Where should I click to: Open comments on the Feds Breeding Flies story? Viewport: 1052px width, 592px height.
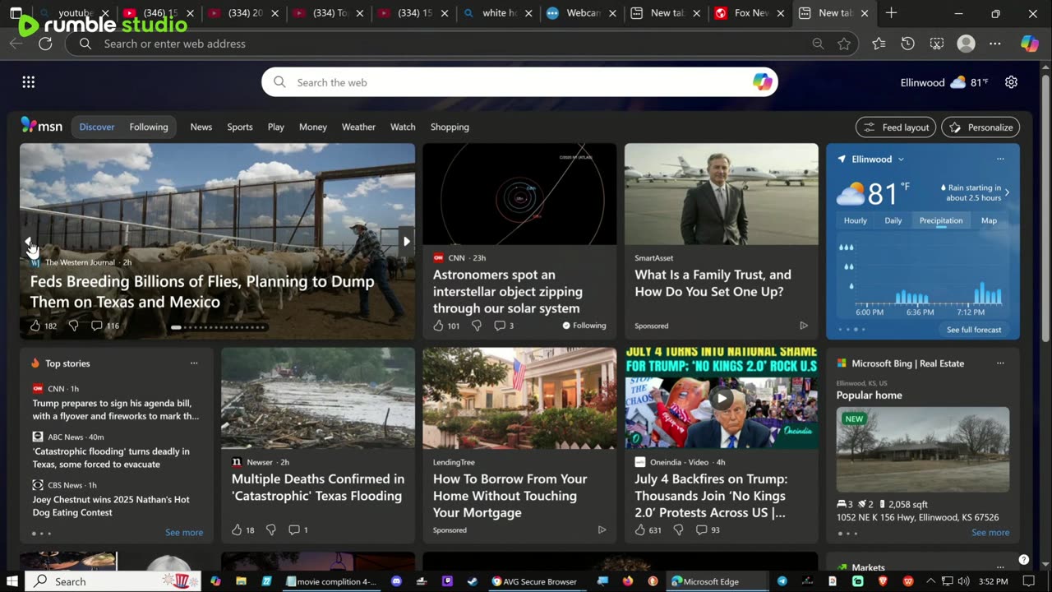(96, 326)
